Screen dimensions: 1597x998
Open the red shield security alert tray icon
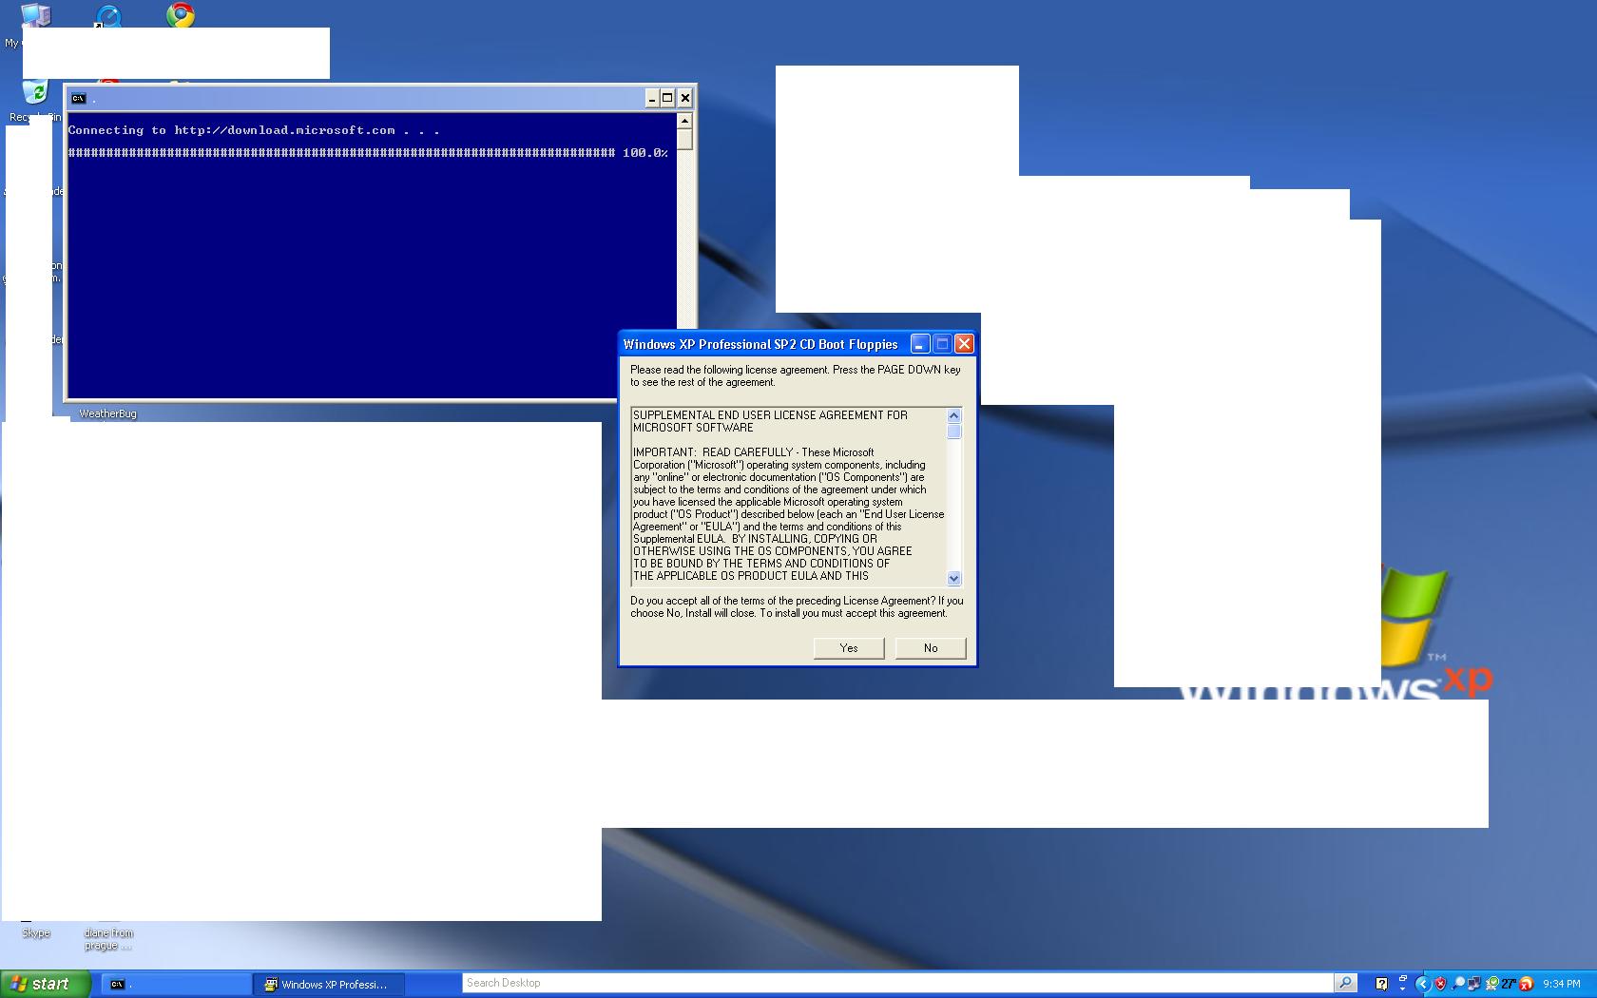click(x=1440, y=984)
